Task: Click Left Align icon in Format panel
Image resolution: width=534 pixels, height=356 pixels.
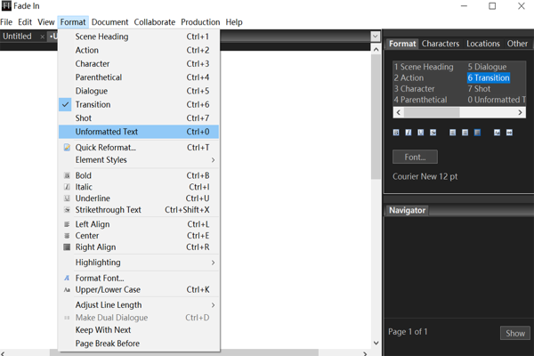Action: tap(453, 133)
